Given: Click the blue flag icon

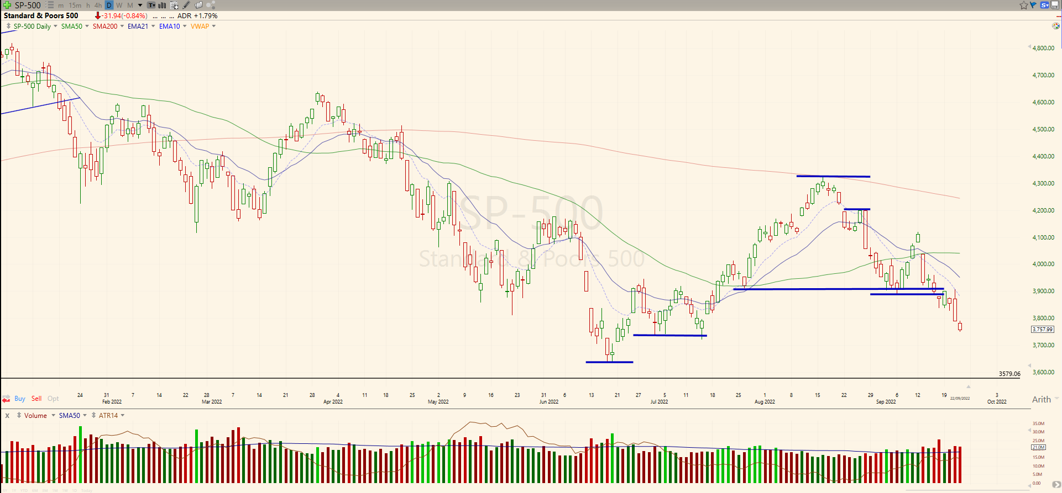Looking at the screenshot, I should [1033, 5].
